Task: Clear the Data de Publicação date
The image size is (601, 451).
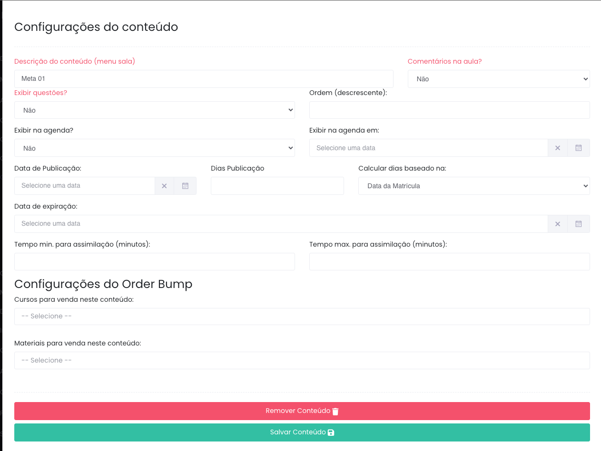Action: coord(164,186)
